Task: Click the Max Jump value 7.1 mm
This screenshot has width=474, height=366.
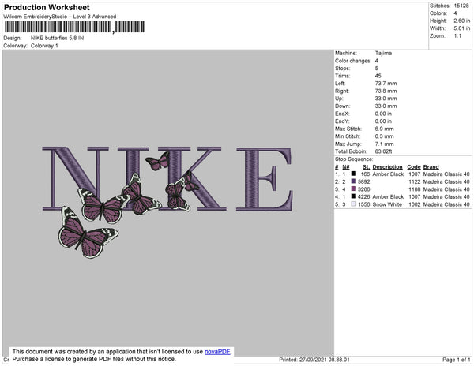Action: point(384,144)
